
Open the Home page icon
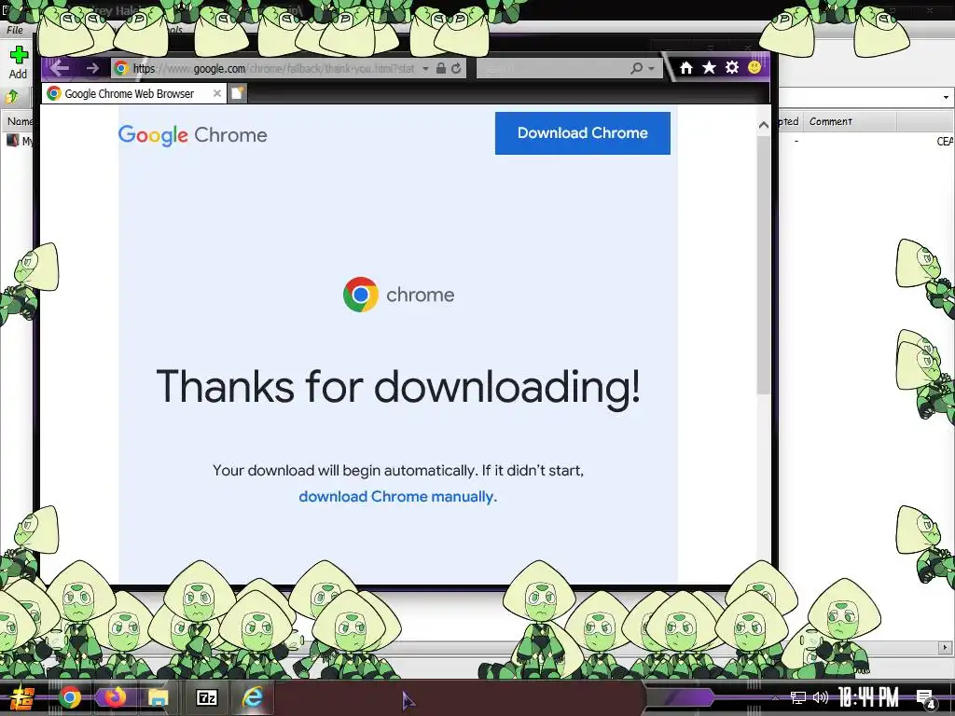coord(685,67)
